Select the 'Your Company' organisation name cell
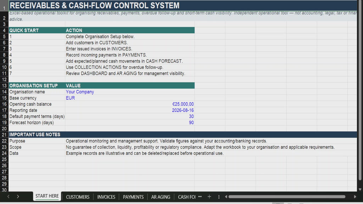 pos(130,92)
